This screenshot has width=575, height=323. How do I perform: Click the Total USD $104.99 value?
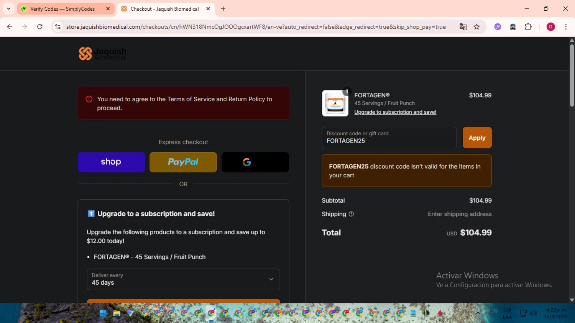pos(469,233)
